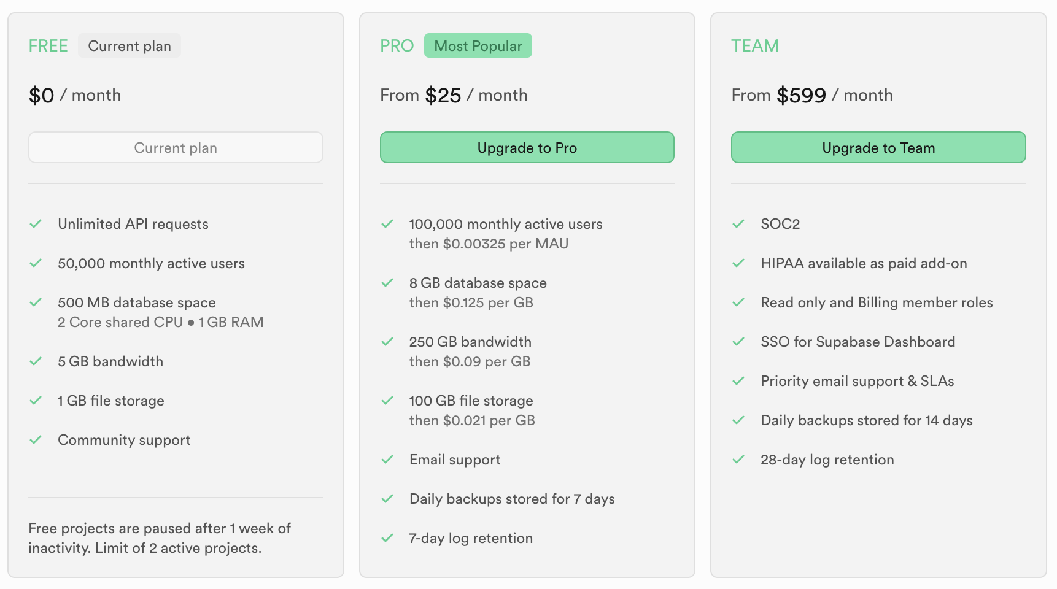Click checkmark next to 50,000 monthly active users
The width and height of the screenshot is (1057, 589).
click(36, 263)
